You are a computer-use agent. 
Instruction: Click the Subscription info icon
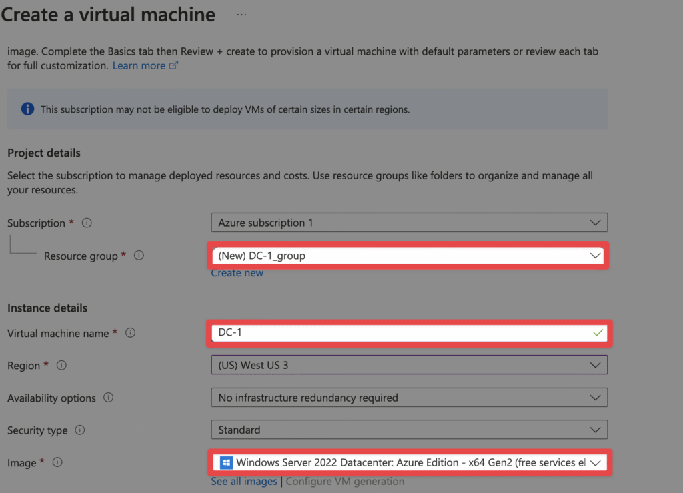tap(87, 223)
